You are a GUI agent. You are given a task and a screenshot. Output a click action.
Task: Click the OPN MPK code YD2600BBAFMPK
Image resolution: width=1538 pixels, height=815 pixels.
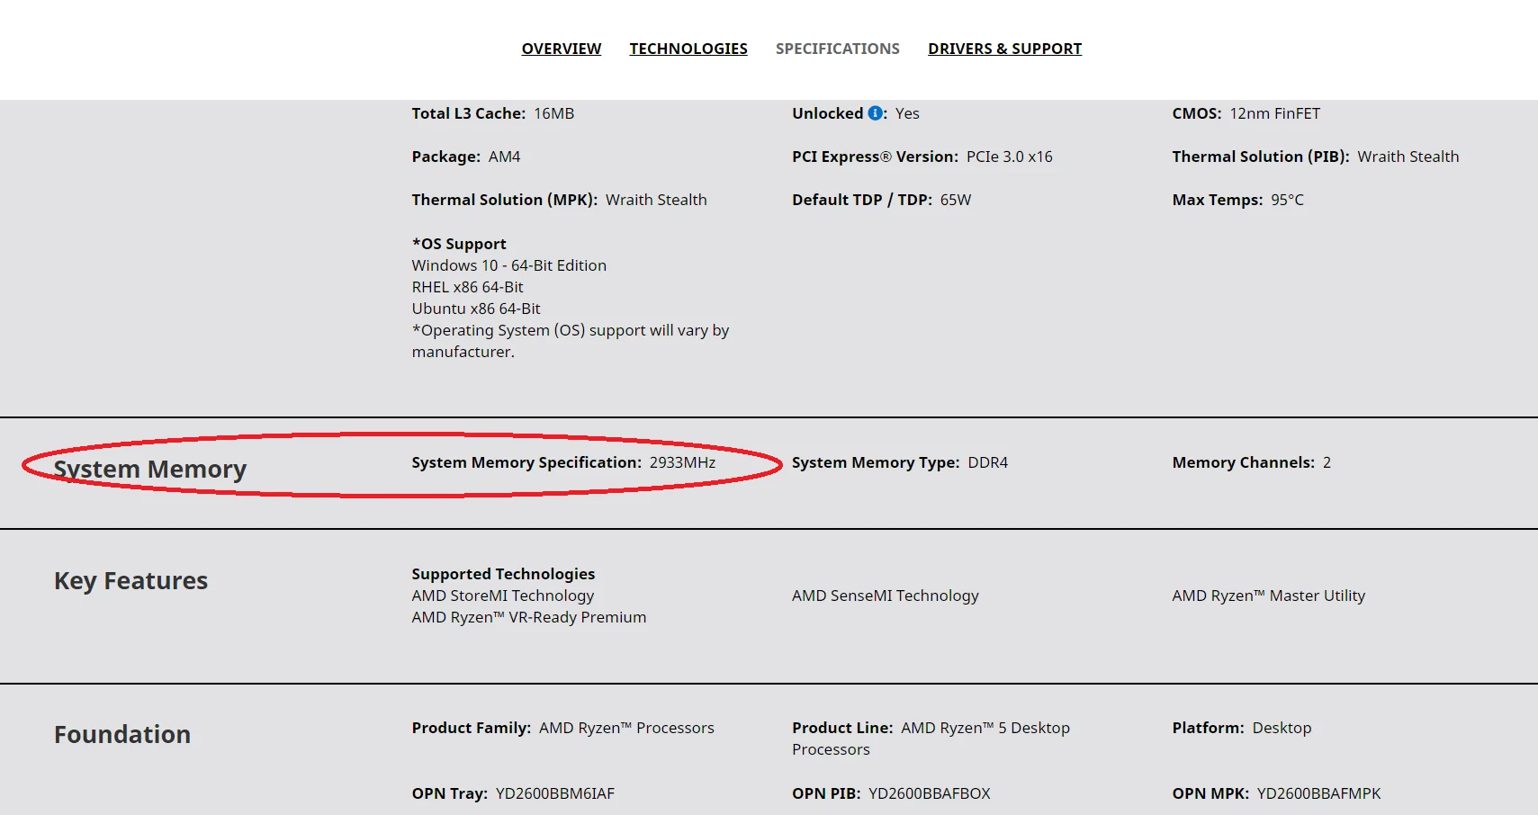[x=1318, y=793]
